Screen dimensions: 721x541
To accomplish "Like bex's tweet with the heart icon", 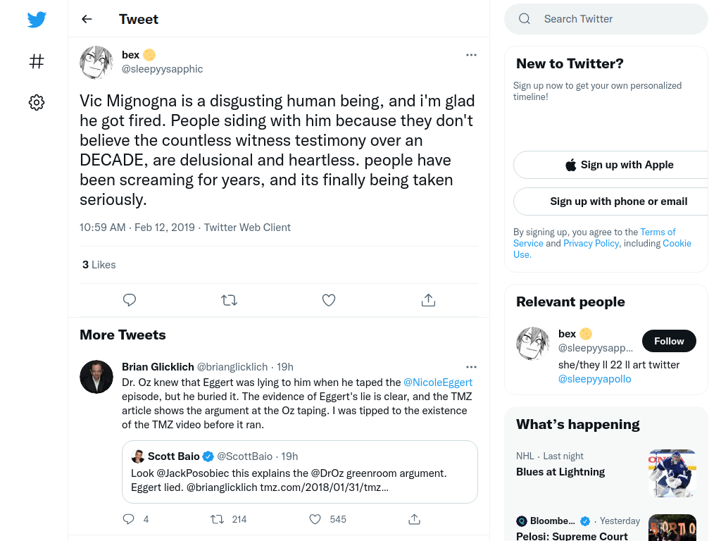I will [329, 300].
